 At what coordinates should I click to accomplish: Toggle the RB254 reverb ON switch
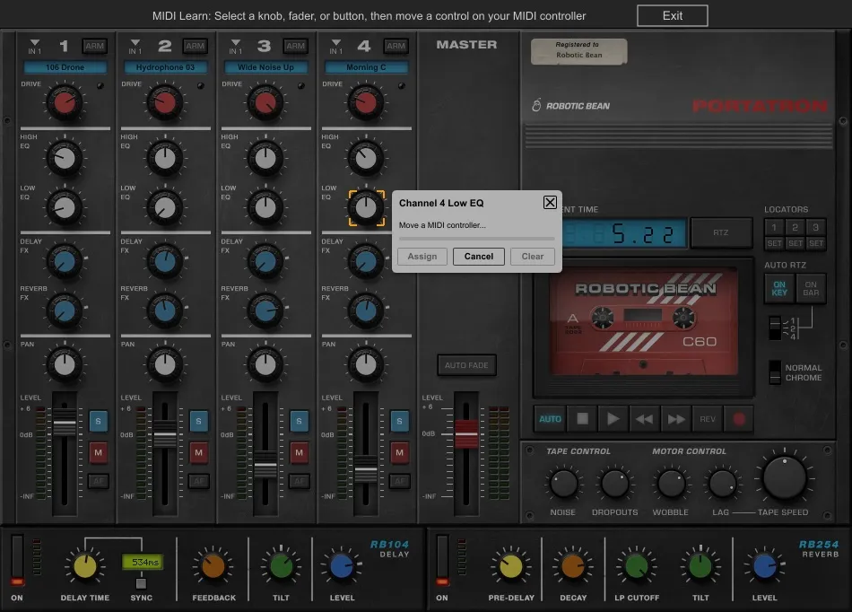pyautogui.click(x=442, y=560)
